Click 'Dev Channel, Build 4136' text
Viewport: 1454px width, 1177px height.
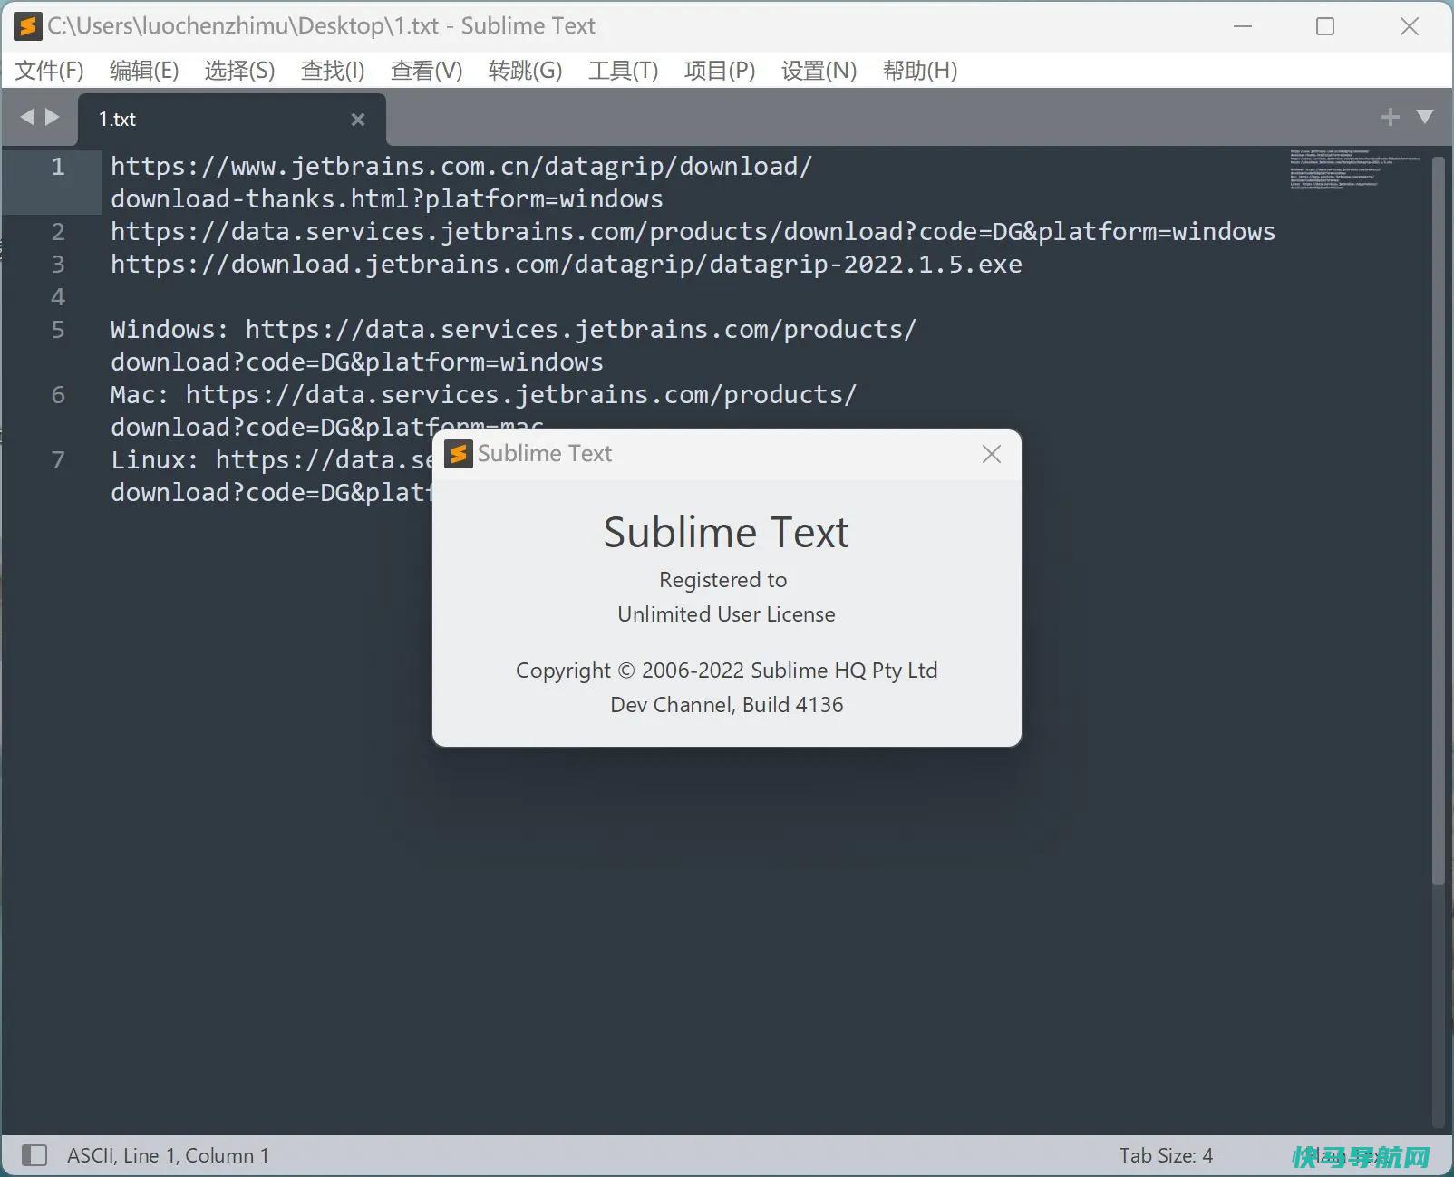coord(726,705)
